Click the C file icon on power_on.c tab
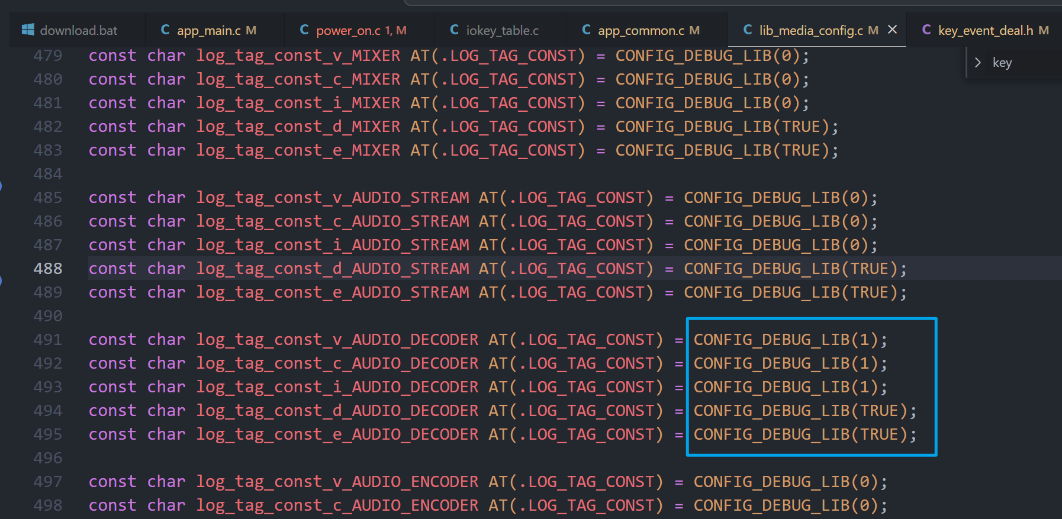This screenshot has width=1062, height=519. tap(304, 30)
